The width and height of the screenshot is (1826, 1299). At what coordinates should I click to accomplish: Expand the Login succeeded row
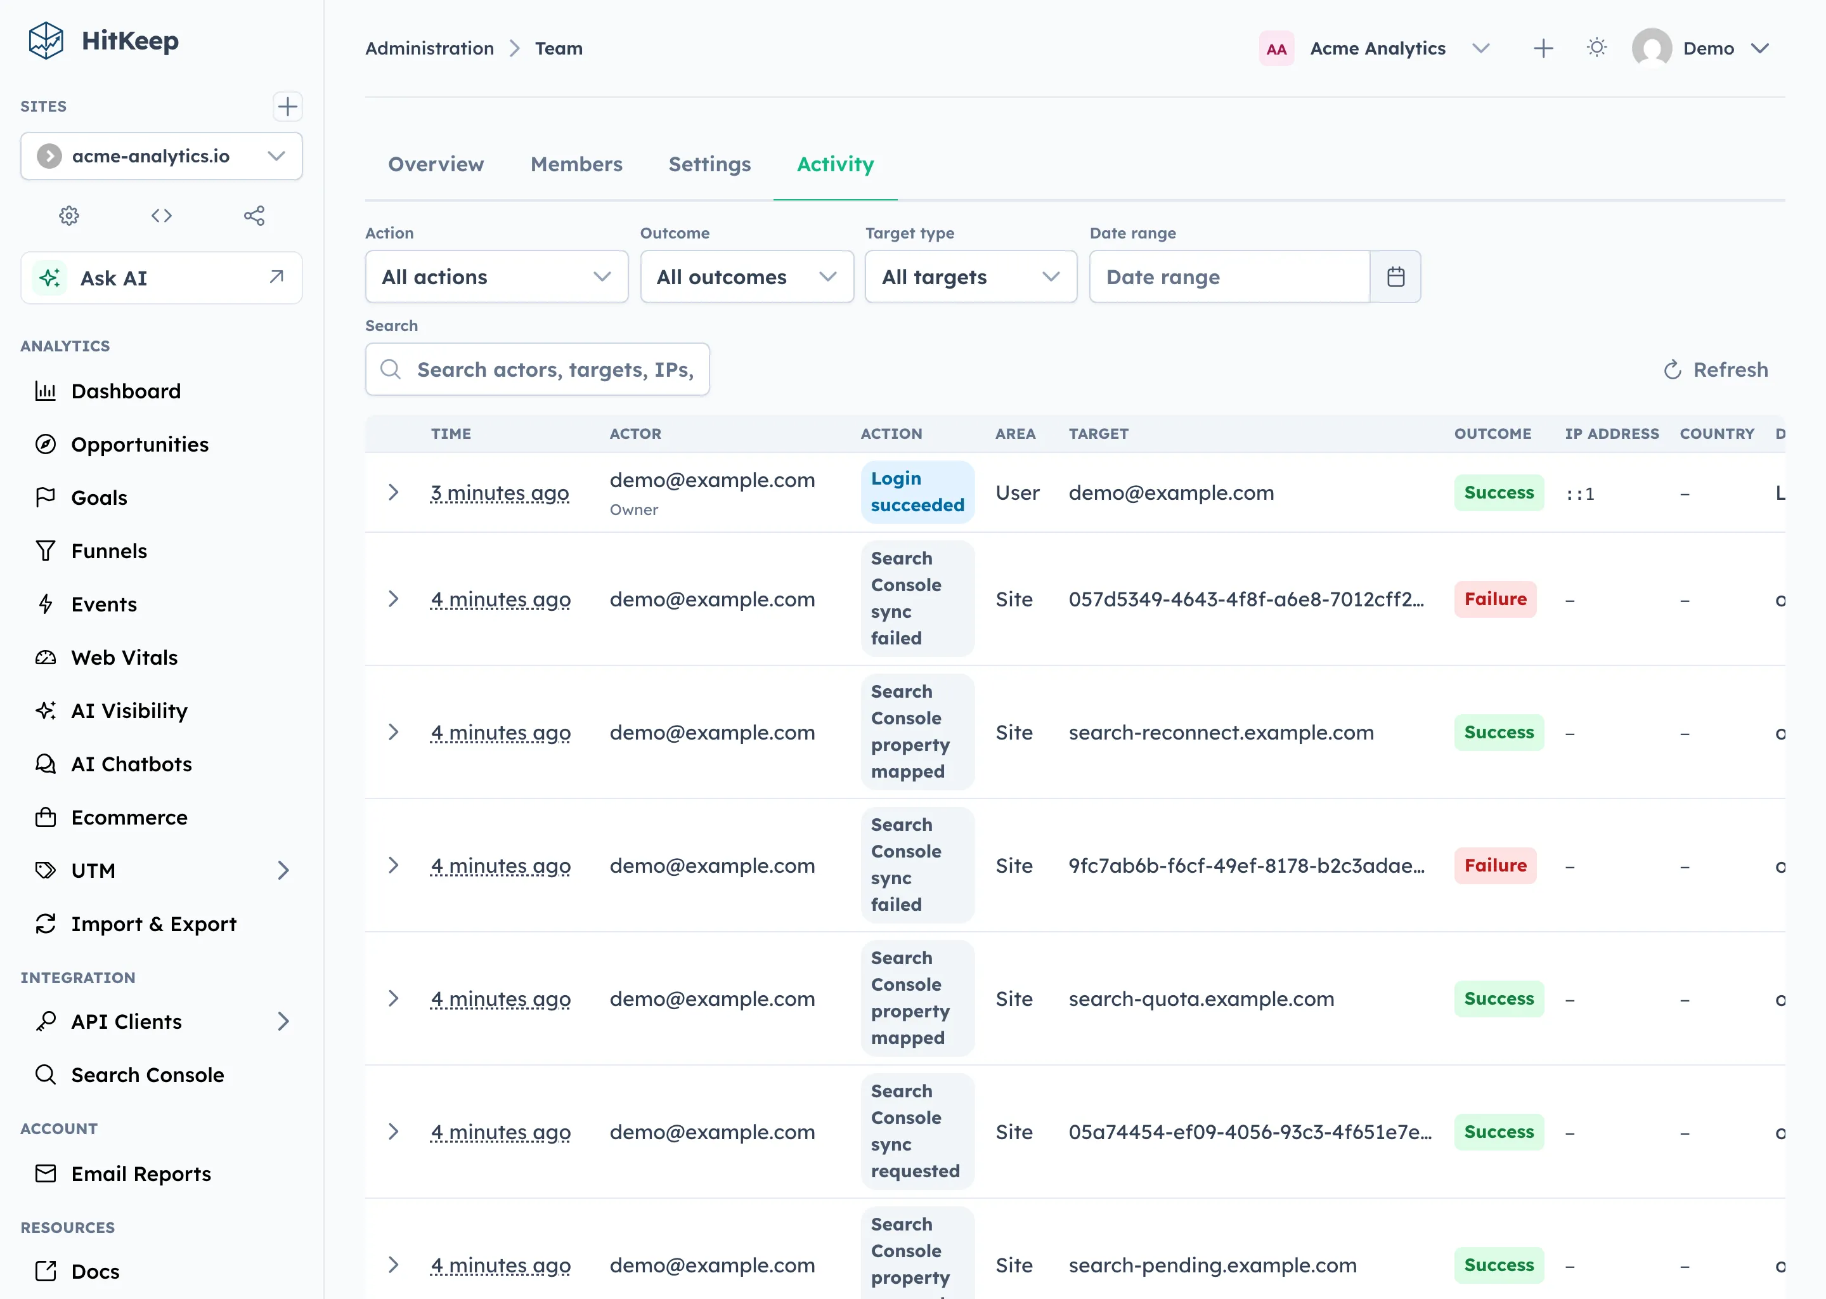click(393, 492)
